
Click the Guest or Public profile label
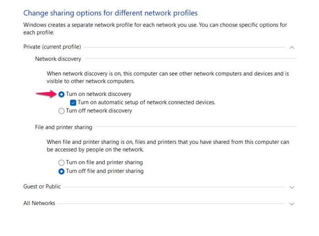click(42, 186)
